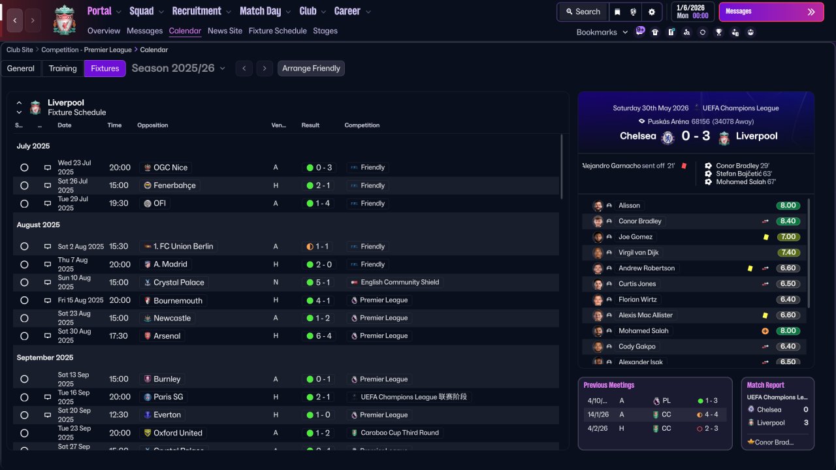836x470 pixels.
Task: Click the Chelsea crest in match summary
Action: pyautogui.click(x=667, y=137)
